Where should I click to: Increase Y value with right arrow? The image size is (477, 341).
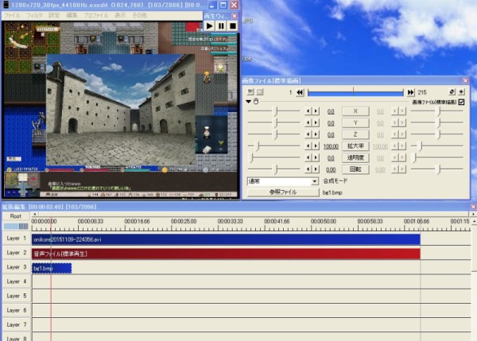click(316, 123)
